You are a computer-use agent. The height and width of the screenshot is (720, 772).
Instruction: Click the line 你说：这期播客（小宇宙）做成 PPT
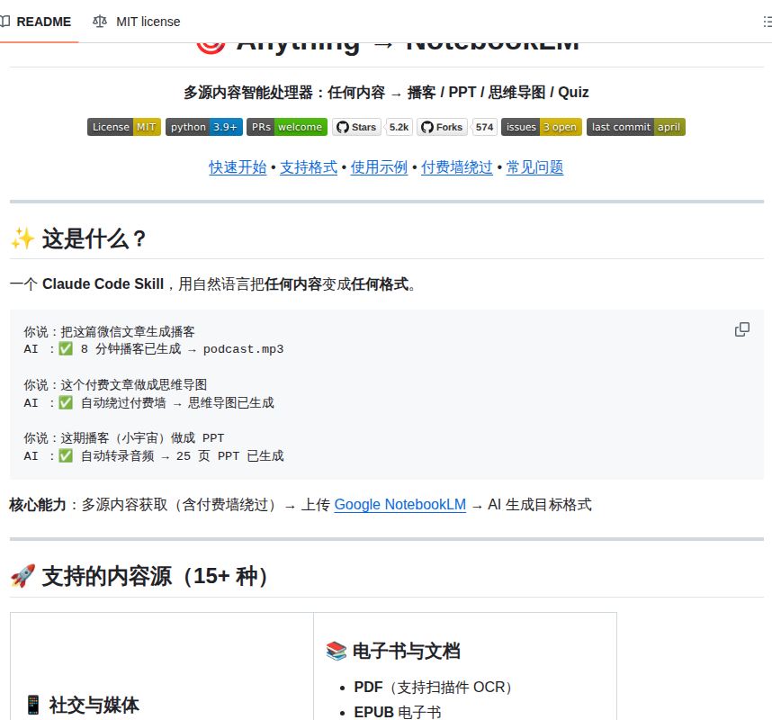[x=124, y=437]
